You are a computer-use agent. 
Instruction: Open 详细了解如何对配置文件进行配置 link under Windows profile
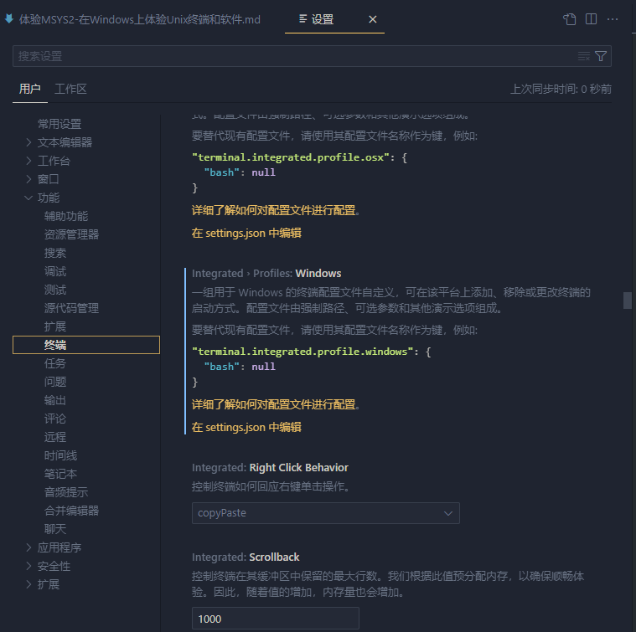click(275, 404)
